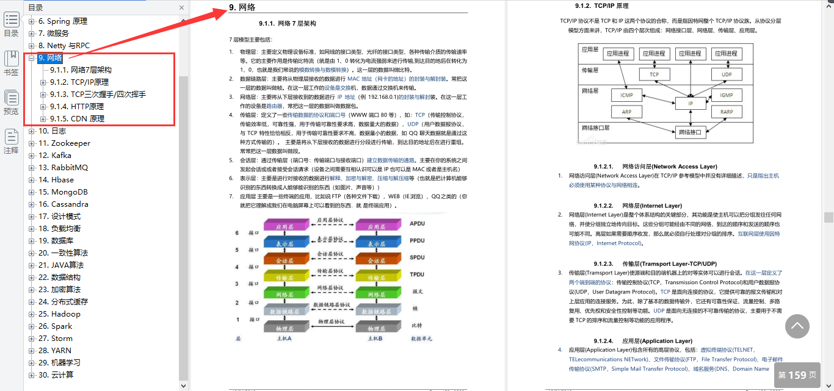Expand the 9.1.4. HTTP原理 sub-node
This screenshot has width=834, height=391.
tap(43, 107)
